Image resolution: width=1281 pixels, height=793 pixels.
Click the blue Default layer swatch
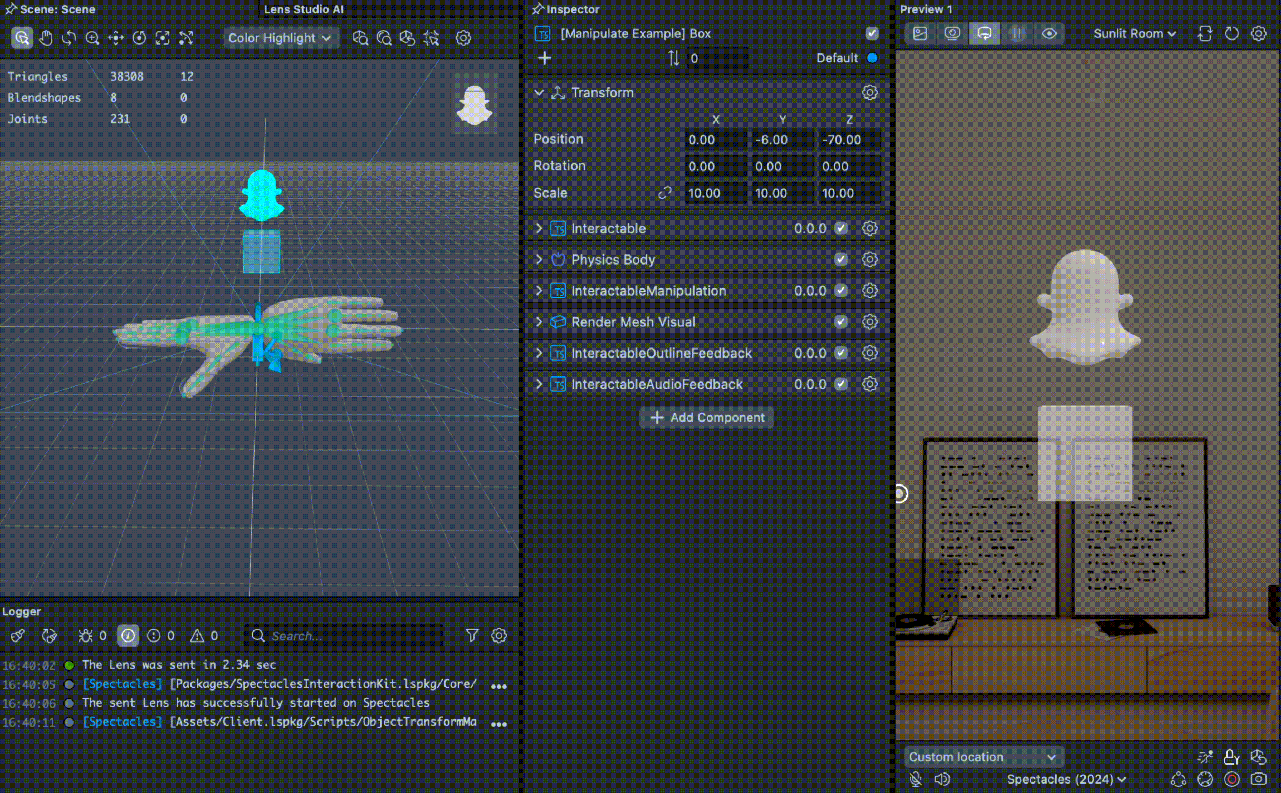872,58
